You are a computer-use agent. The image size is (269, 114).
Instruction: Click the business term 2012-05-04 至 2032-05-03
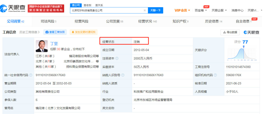pos(54,84)
